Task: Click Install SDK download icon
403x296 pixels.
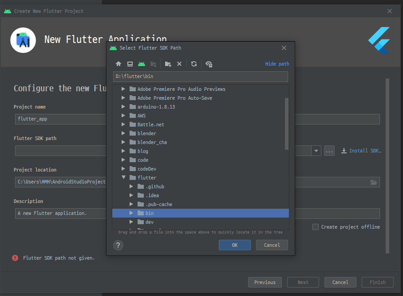Action: coord(344,151)
